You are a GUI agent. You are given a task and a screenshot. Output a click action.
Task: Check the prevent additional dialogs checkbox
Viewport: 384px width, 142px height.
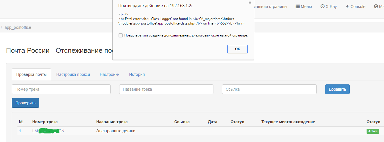[121, 35]
